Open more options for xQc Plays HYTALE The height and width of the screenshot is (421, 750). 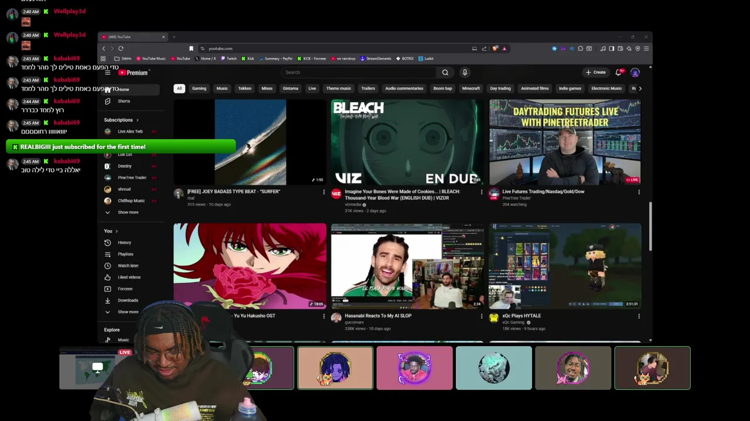tap(639, 316)
